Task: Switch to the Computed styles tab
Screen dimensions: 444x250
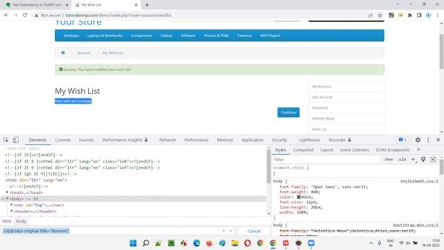Action: pyautogui.click(x=303, y=150)
